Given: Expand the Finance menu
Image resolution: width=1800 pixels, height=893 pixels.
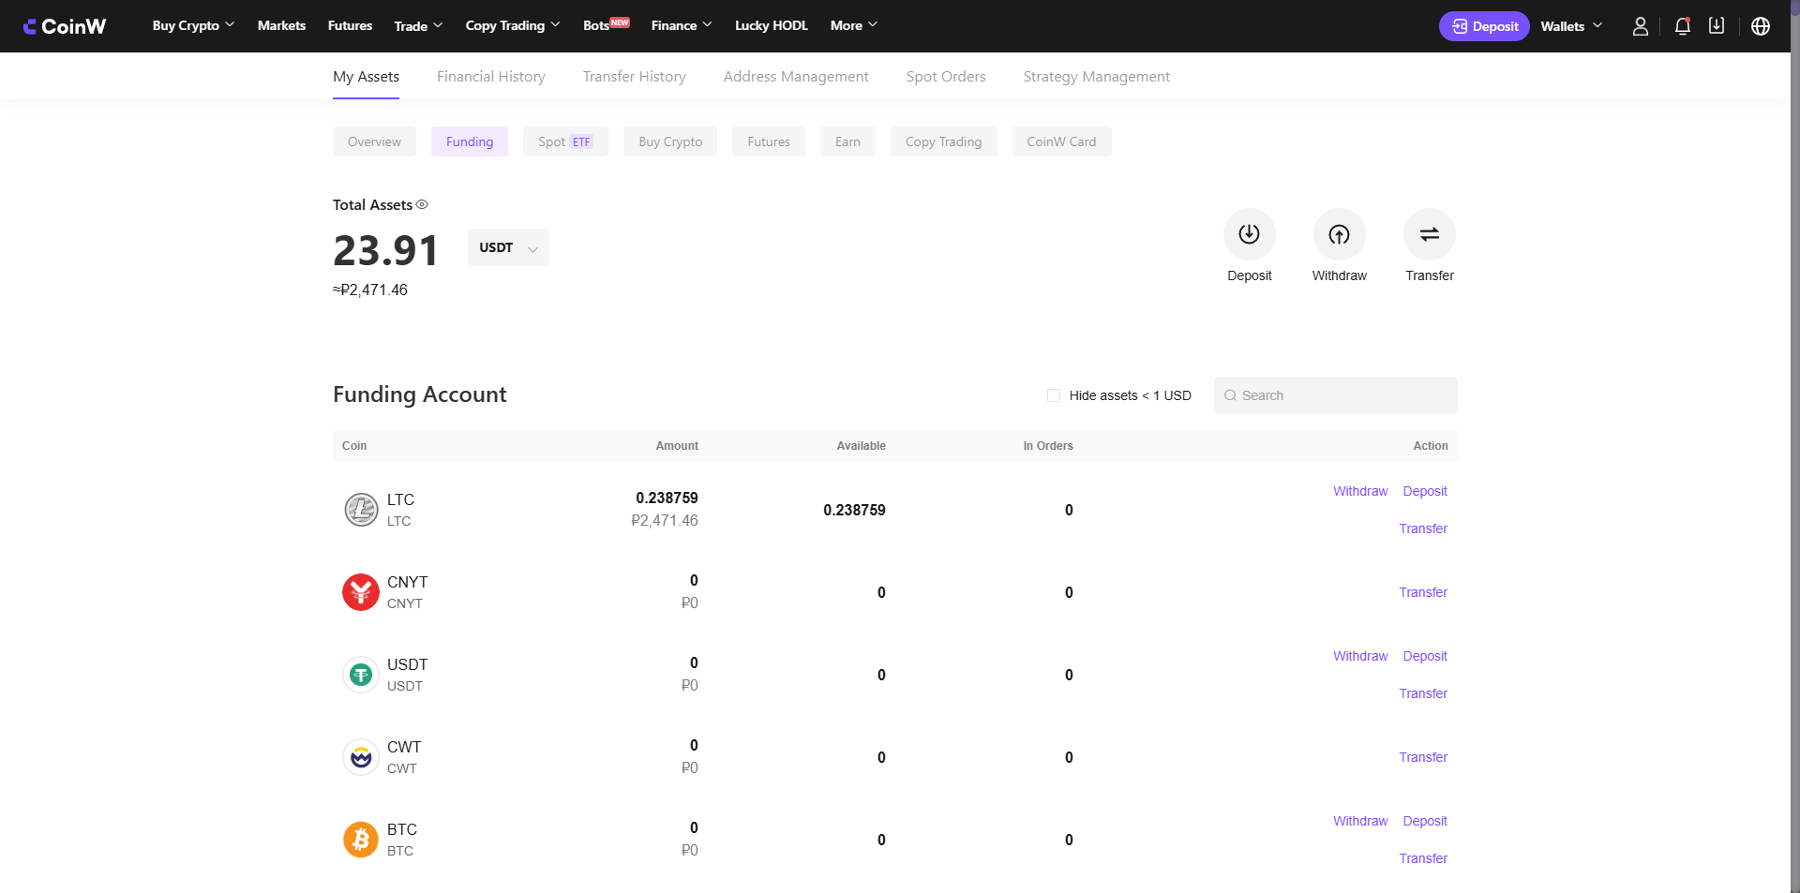Looking at the screenshot, I should point(682,25).
